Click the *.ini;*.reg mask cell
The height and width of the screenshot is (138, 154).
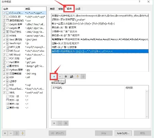tap(31, 73)
